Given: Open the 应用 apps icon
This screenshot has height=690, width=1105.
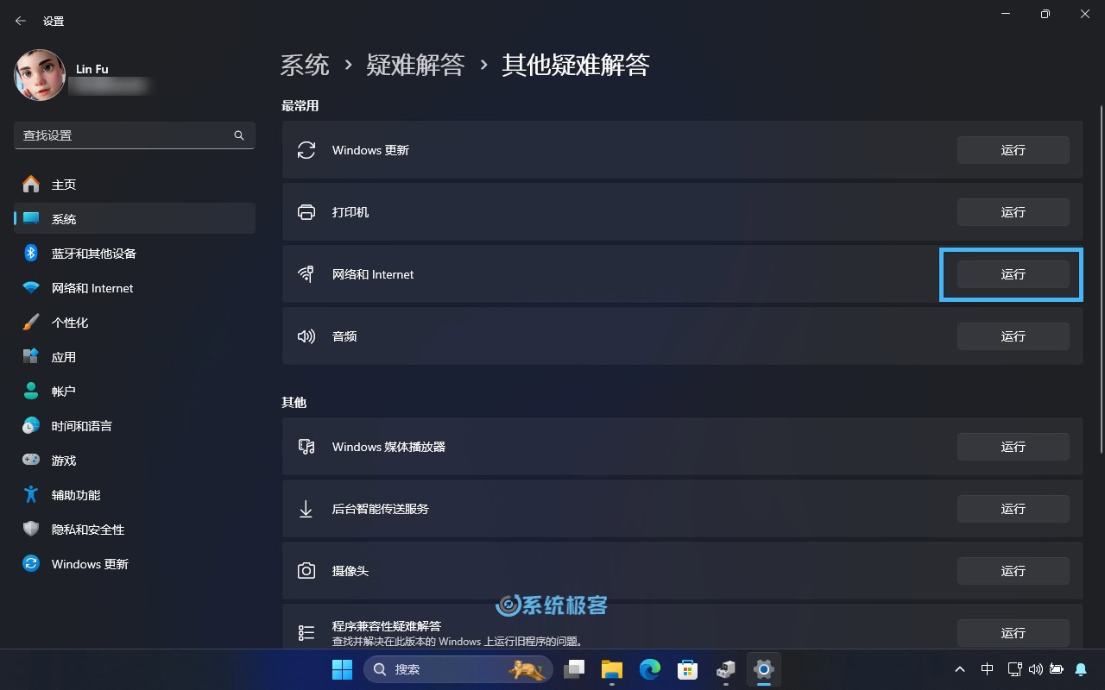Looking at the screenshot, I should [31, 356].
